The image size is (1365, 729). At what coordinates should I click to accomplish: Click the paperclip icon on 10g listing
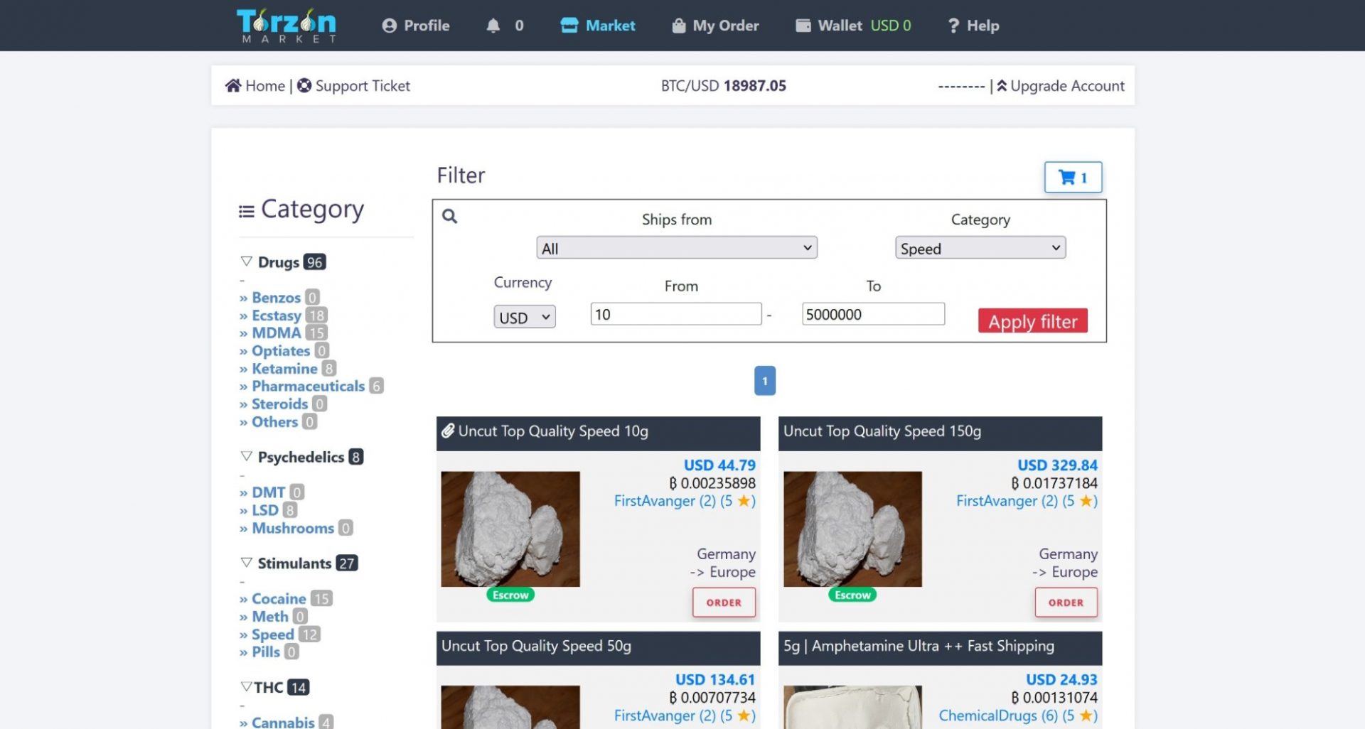448,431
